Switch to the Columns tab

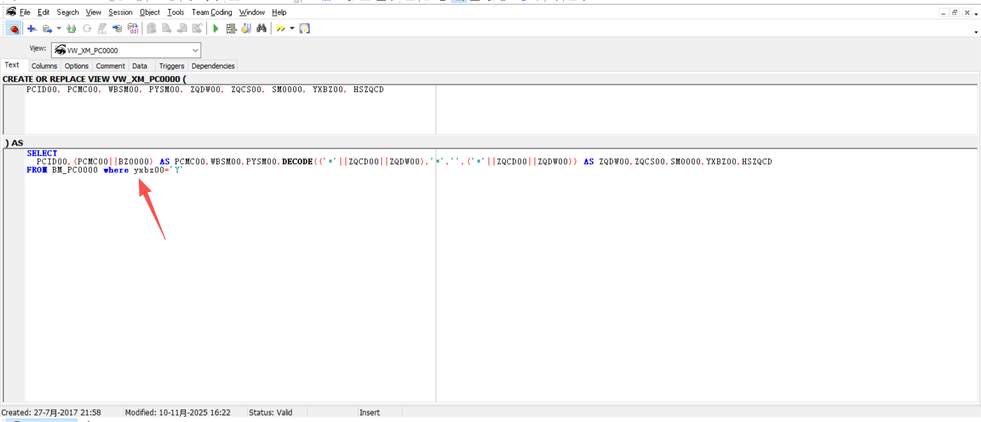click(x=44, y=66)
